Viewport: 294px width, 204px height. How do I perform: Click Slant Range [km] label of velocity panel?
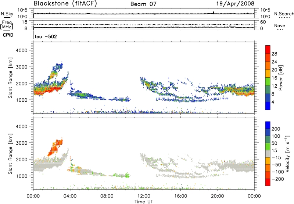pos(10,154)
